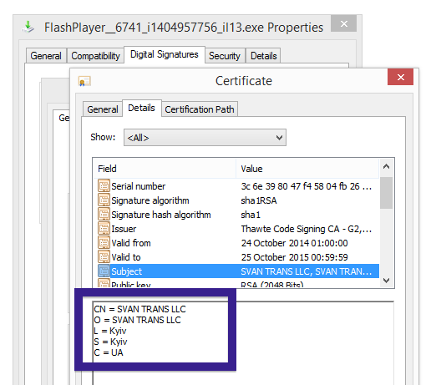This screenshot has width=431, height=385.
Task: Click the value sha1RSA
Action: [259, 200]
